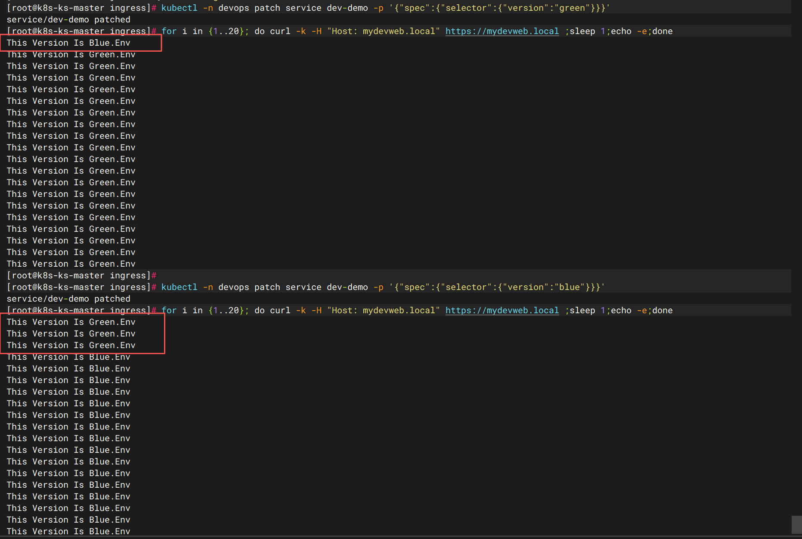The image size is (802, 539).
Task: Click the last Blue.Env line at the bottom
Action: pyautogui.click(x=68, y=531)
